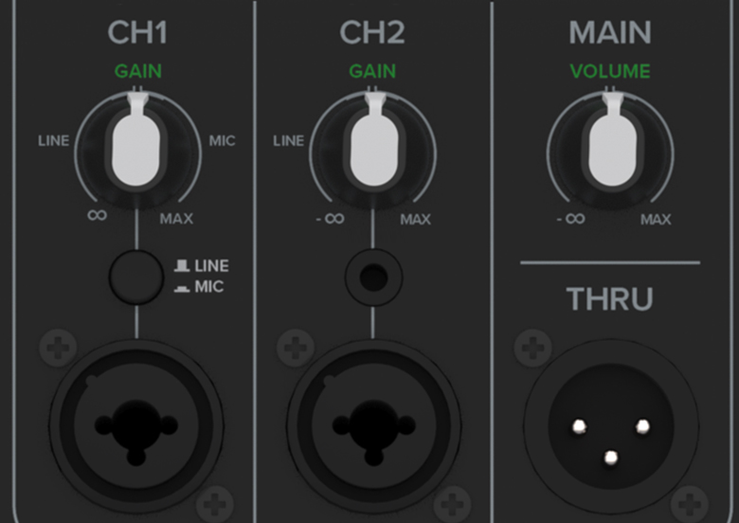Click the THRU section label

610,298
